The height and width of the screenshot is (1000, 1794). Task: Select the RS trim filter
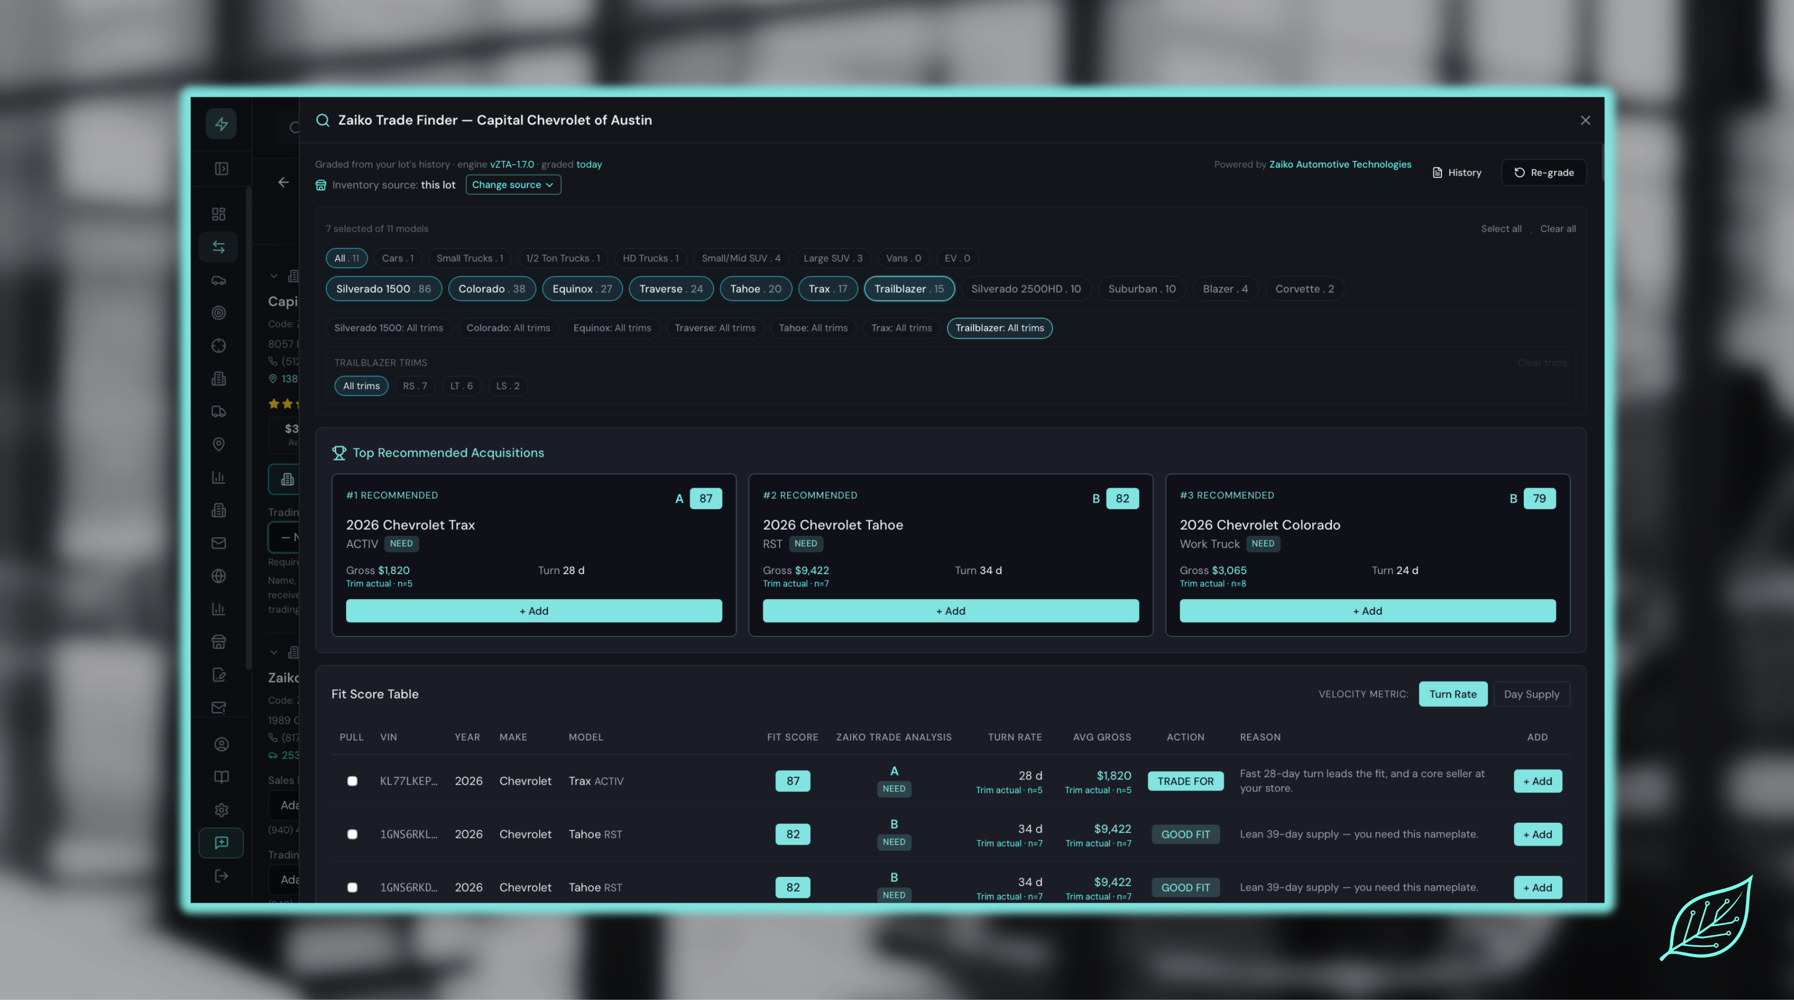pos(415,386)
